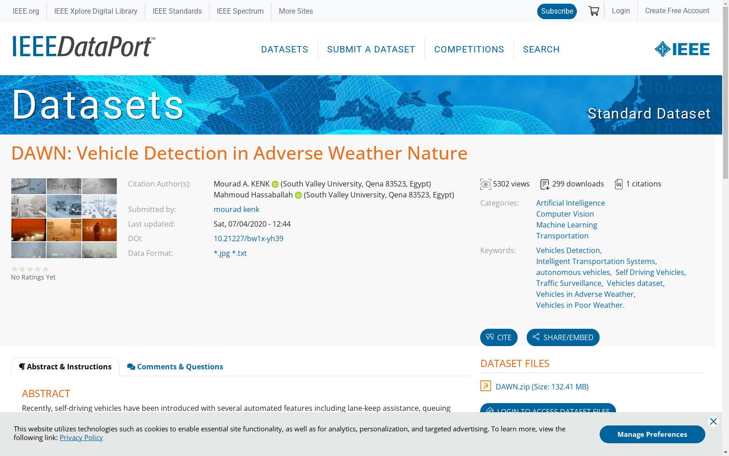Click the *.txt data format link

[240, 253]
